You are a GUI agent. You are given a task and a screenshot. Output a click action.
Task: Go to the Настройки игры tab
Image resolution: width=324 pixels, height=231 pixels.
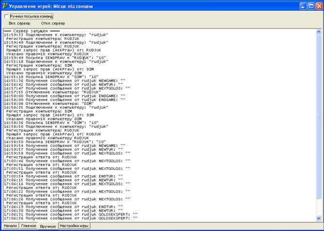coord(74,226)
